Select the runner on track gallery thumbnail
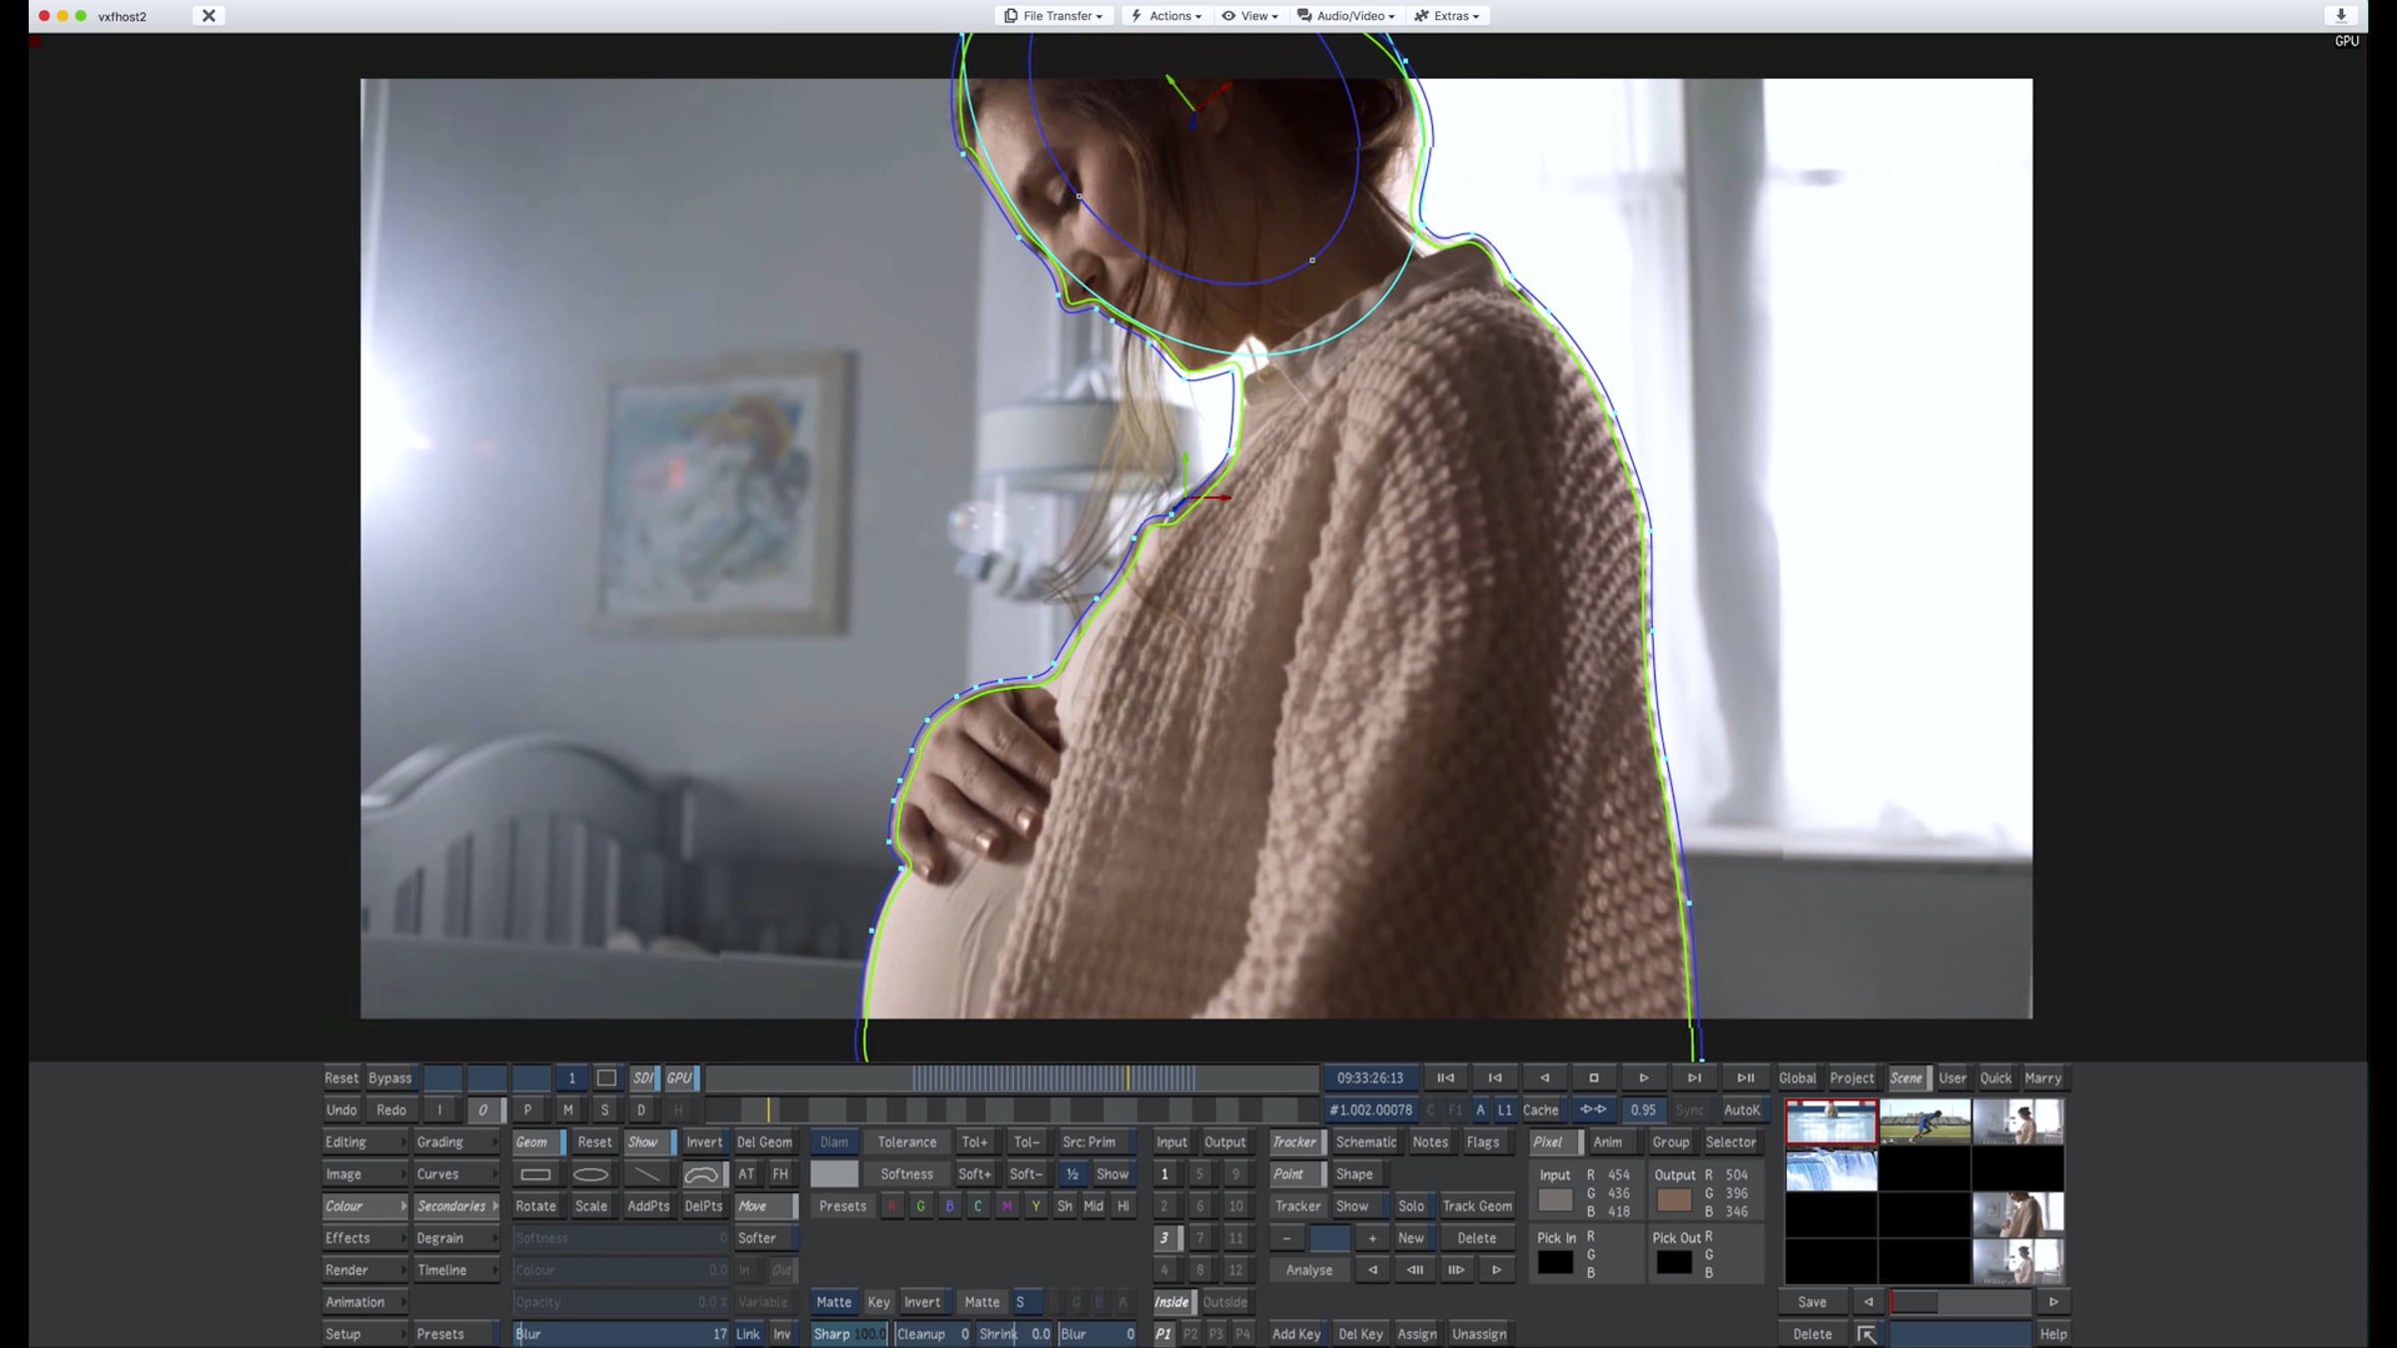Screen dimensions: 2397x1348 pyautogui.click(x=1925, y=1122)
